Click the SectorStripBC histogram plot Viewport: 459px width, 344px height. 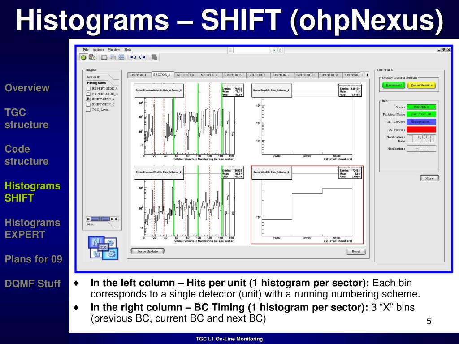click(307, 122)
